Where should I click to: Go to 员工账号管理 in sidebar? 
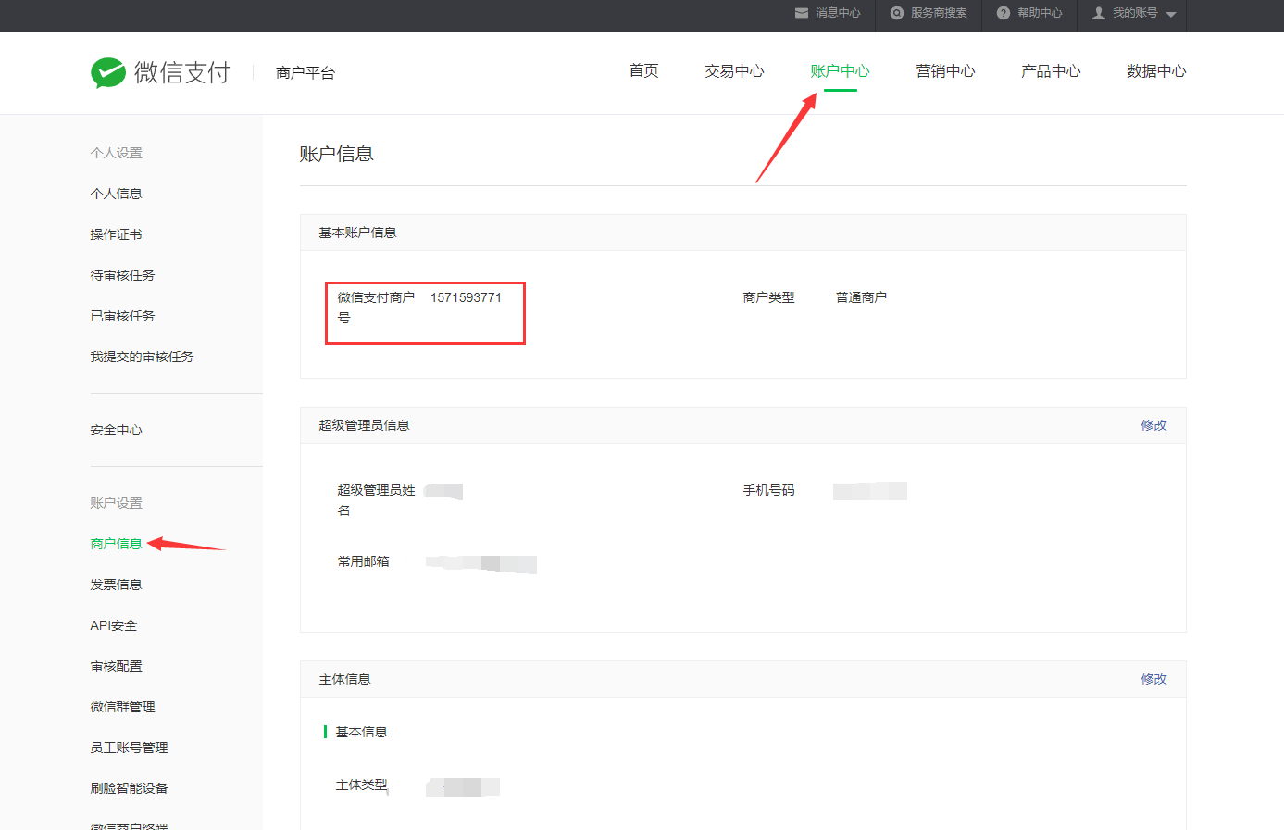pos(129,748)
